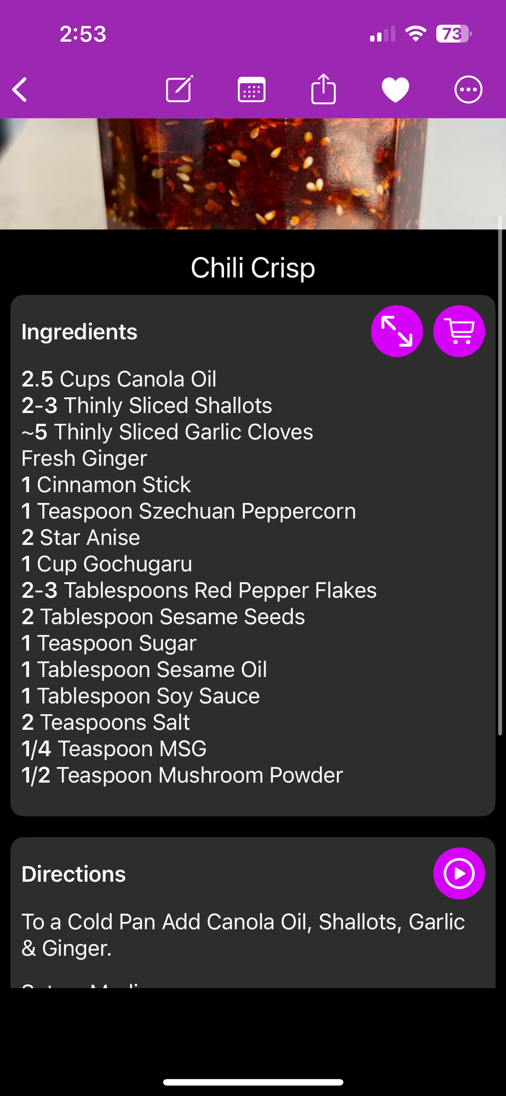Select the 2.5 Cups Canola Oil ingredient
The height and width of the screenshot is (1096, 506).
119,379
